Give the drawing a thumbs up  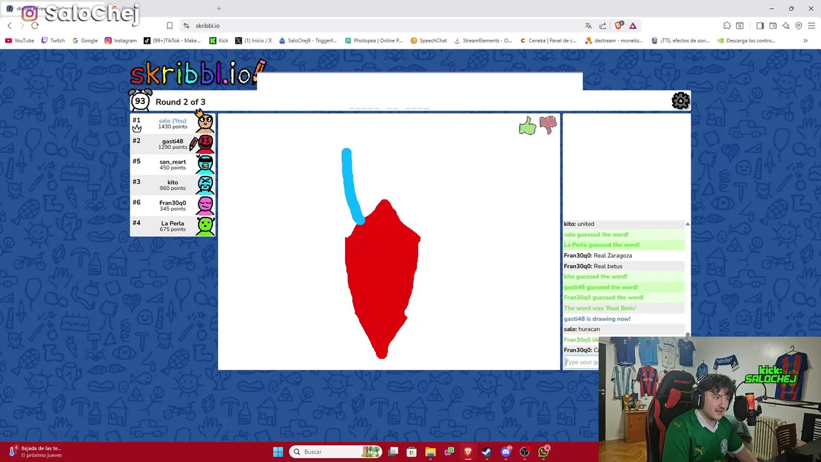(x=527, y=126)
